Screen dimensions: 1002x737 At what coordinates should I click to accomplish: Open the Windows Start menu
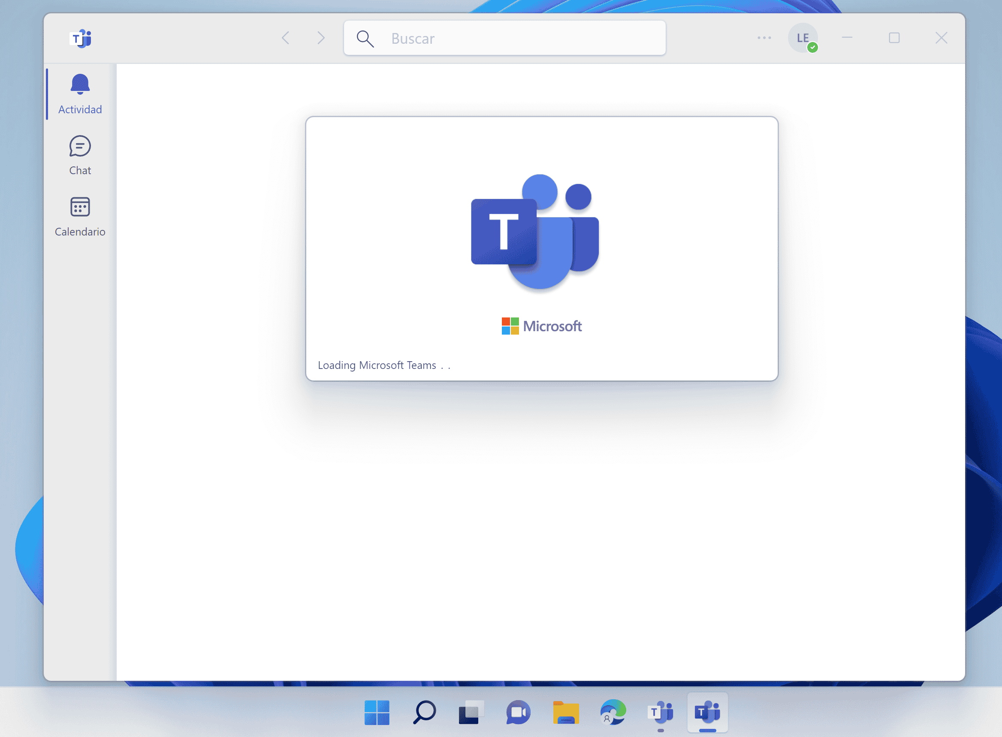(377, 713)
